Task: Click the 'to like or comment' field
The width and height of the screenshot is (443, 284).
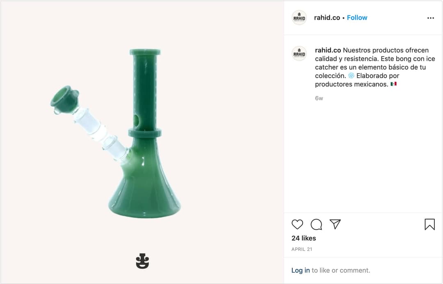Action: point(341,270)
